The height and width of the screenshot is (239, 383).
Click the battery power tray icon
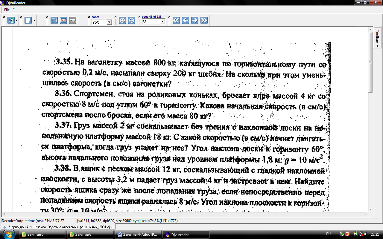(x=355, y=234)
